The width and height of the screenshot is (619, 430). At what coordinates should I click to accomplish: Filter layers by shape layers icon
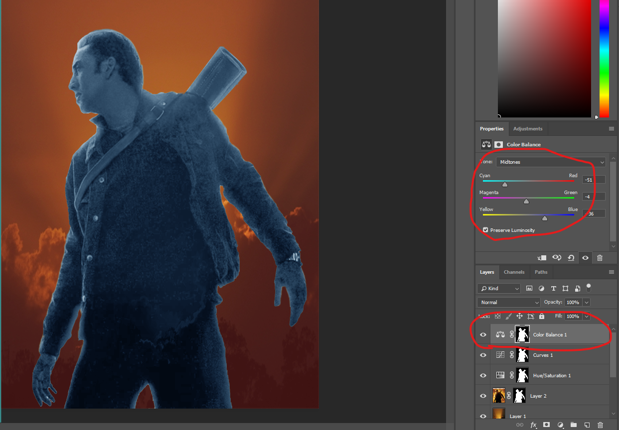click(x=565, y=288)
